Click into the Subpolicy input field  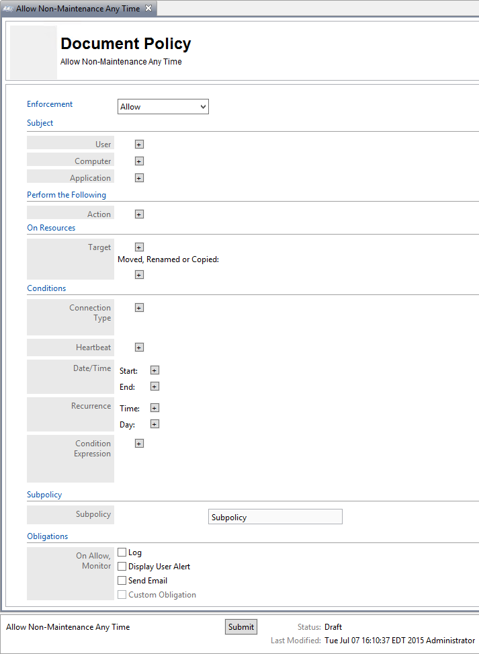[275, 517]
